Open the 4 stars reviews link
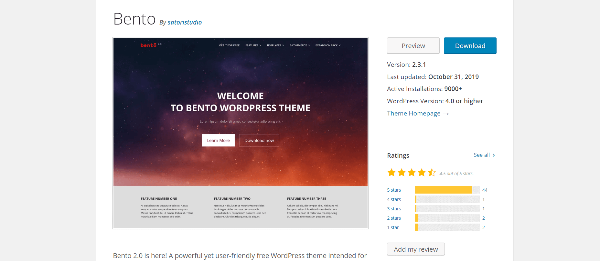Image resolution: width=600 pixels, height=261 pixels. [394, 199]
